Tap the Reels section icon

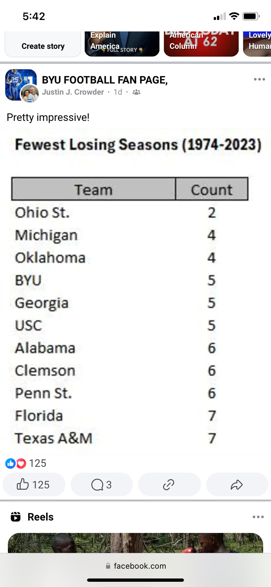pos(16,517)
